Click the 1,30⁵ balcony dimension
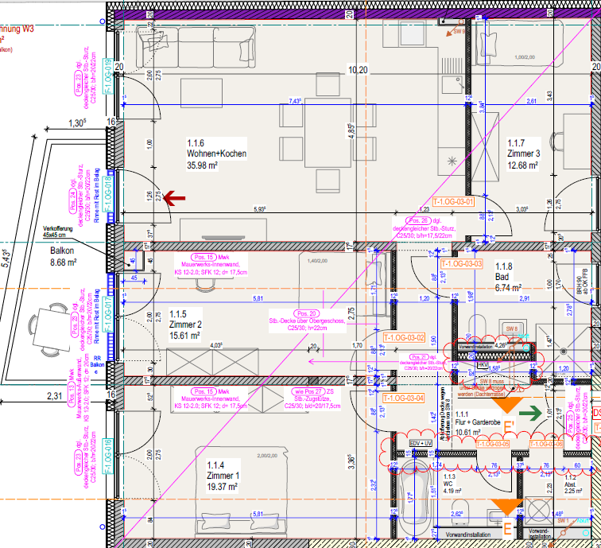 pos(77,123)
